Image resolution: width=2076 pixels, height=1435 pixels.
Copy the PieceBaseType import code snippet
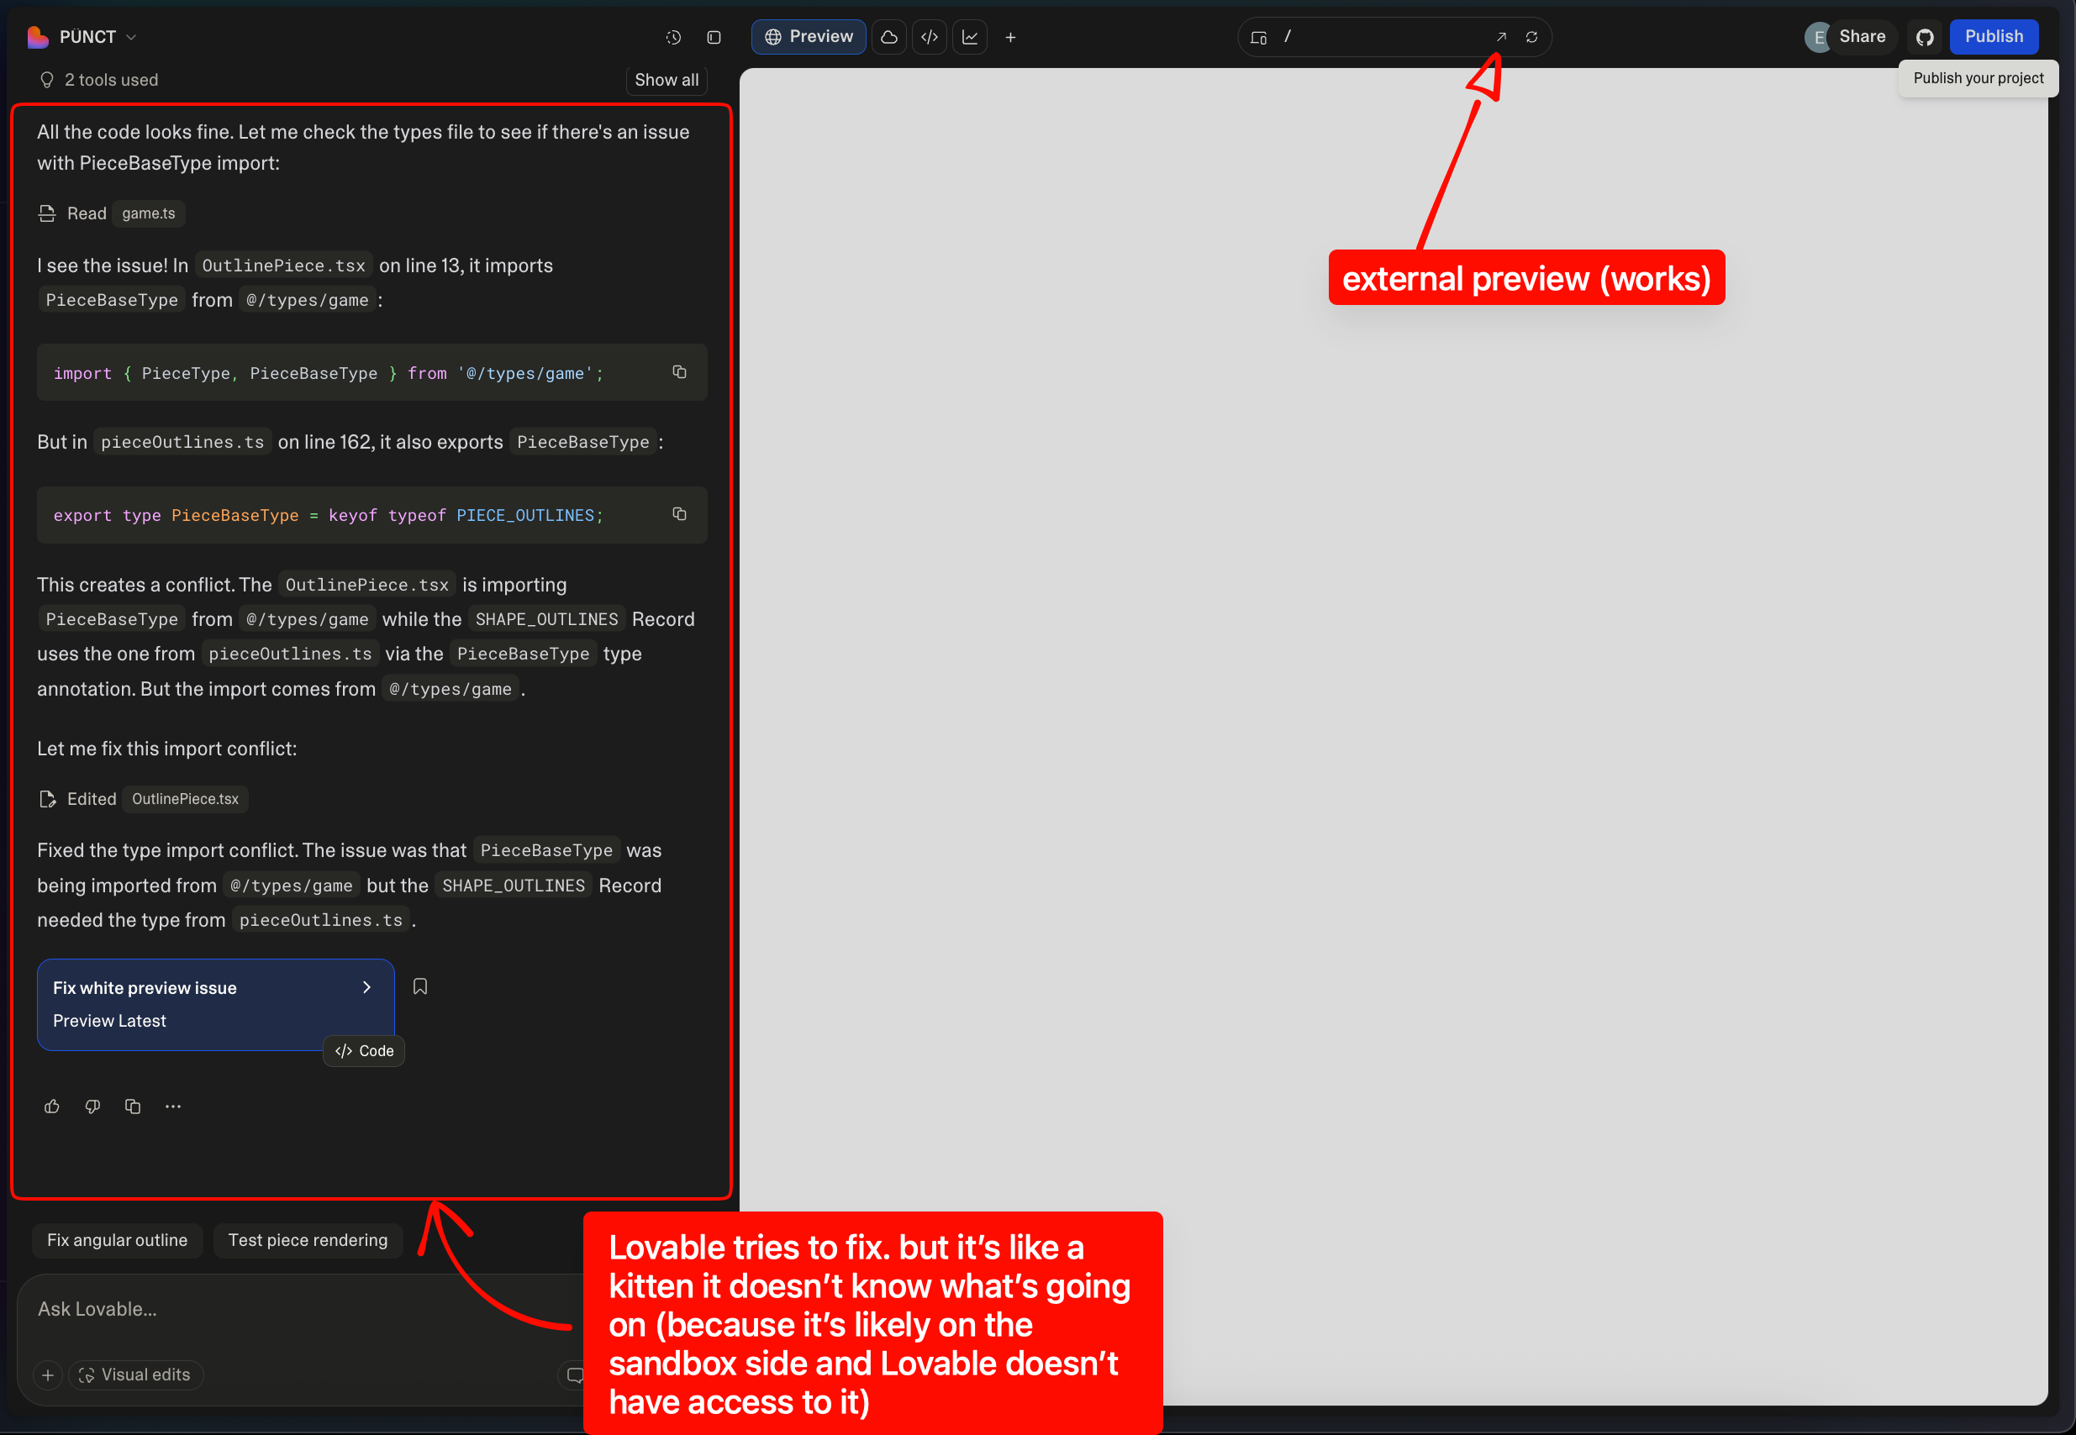[679, 371]
